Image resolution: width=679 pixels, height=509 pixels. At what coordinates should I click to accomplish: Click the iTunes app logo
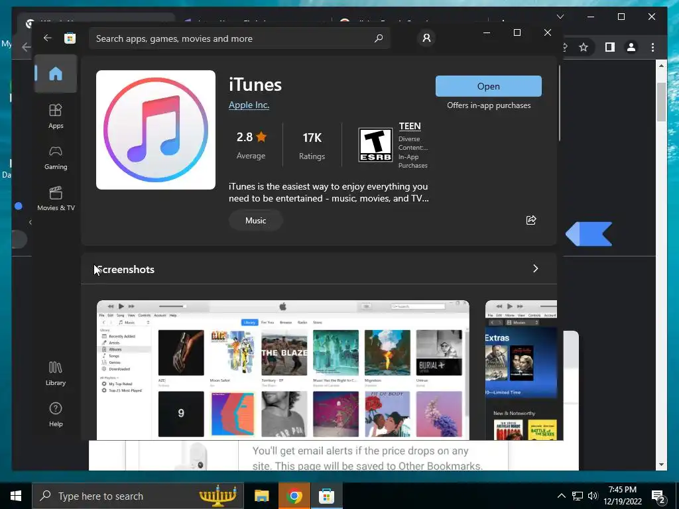coord(155,130)
